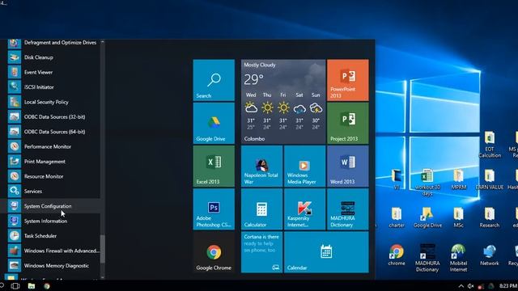The height and width of the screenshot is (291, 518).
Task: Open PowerPoint 2013 tile
Action: click(347, 80)
